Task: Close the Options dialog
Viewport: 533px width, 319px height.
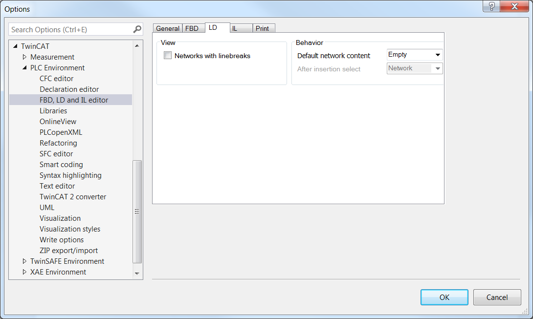Action: (x=514, y=6)
